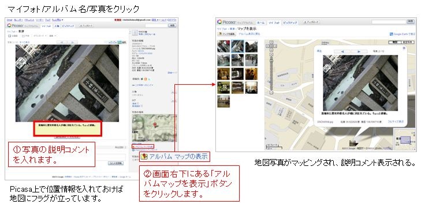Click photo caption text under left photo
Screen dimensions: 425x208
(x=68, y=125)
